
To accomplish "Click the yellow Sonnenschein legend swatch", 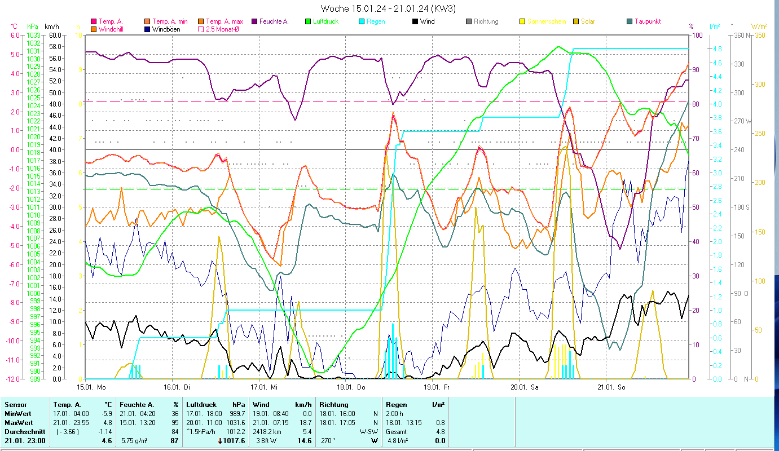I will coord(522,21).
